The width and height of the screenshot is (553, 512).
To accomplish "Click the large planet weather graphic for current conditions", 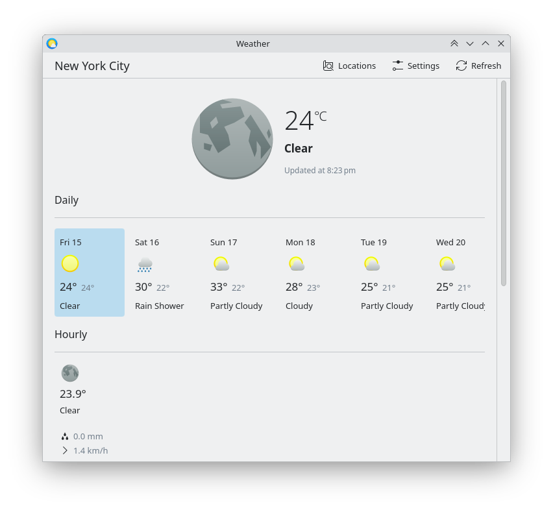I will click(232, 138).
